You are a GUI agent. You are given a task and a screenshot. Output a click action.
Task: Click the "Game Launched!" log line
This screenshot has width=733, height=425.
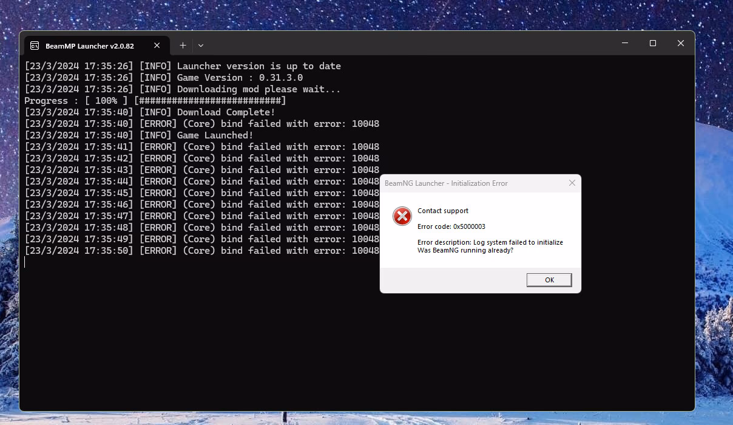click(x=139, y=135)
